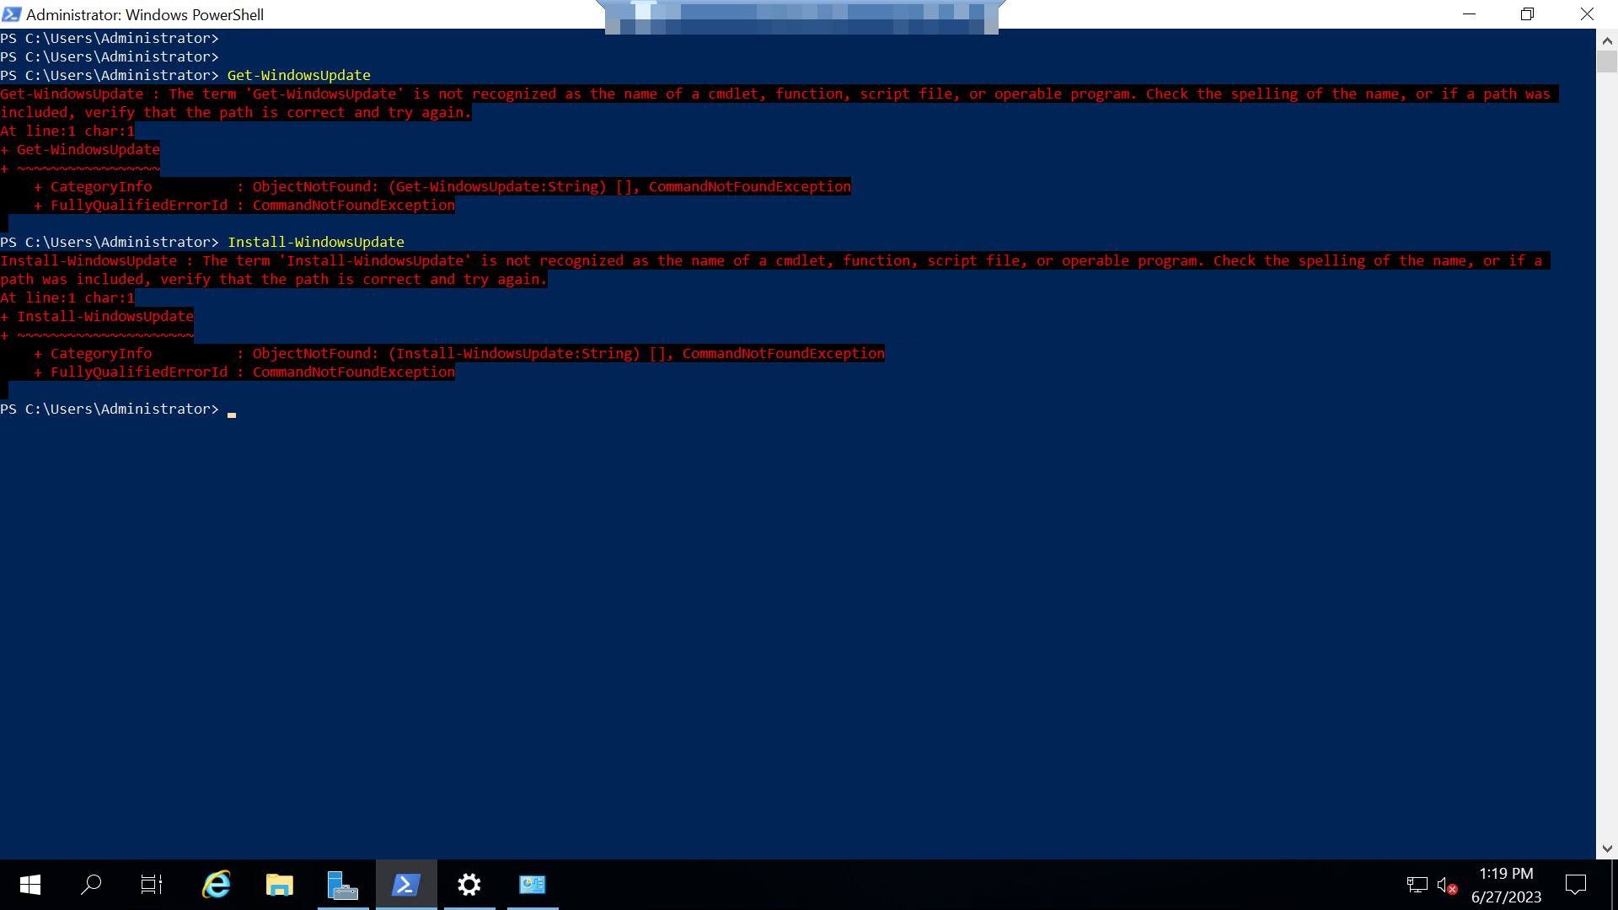Open the clock and date flyout
The width and height of the screenshot is (1618, 910).
(x=1506, y=885)
